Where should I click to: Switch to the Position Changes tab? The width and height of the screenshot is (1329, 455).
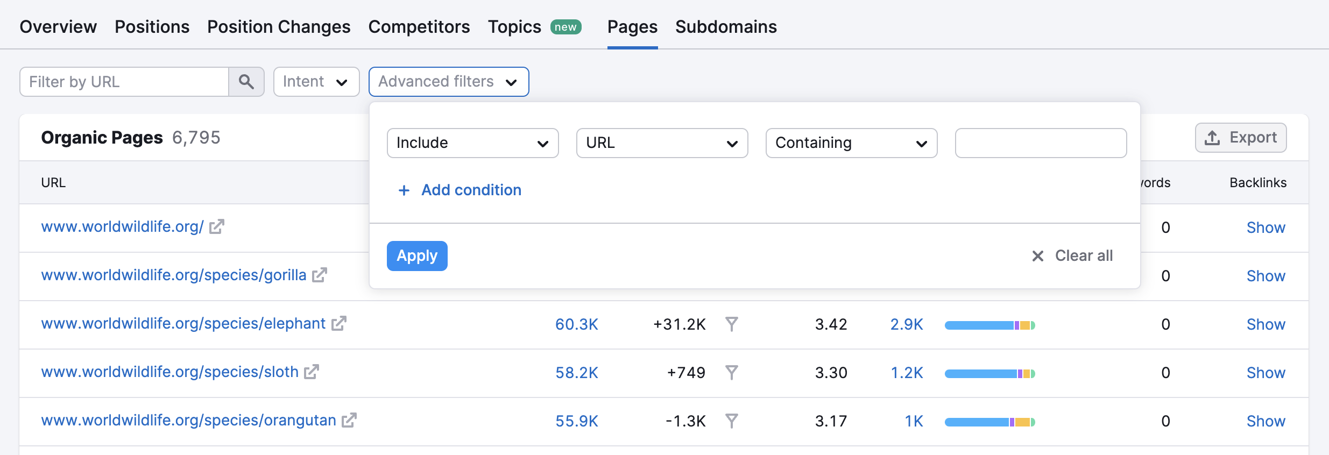(x=279, y=27)
